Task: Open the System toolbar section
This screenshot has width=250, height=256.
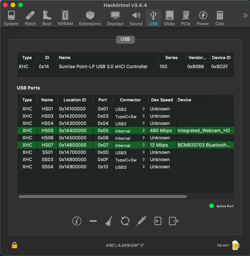Action: (11, 18)
